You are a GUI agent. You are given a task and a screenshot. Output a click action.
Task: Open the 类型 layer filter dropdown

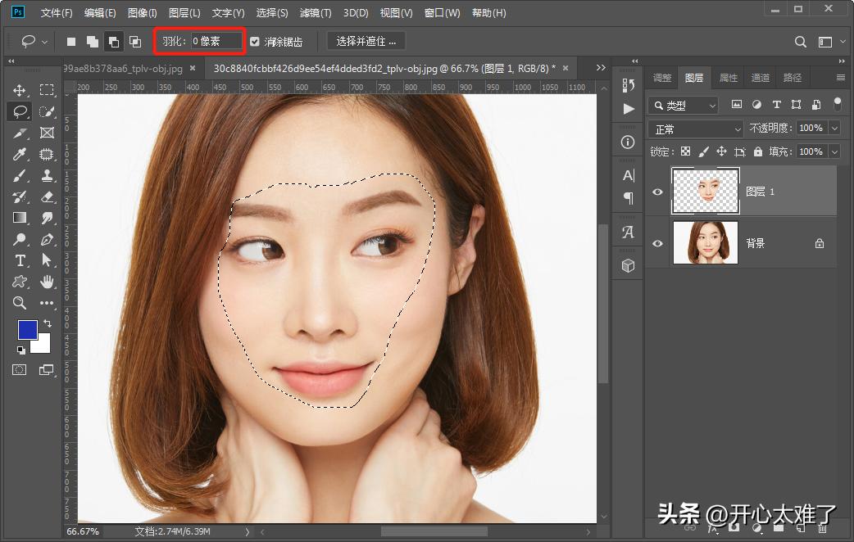point(683,105)
